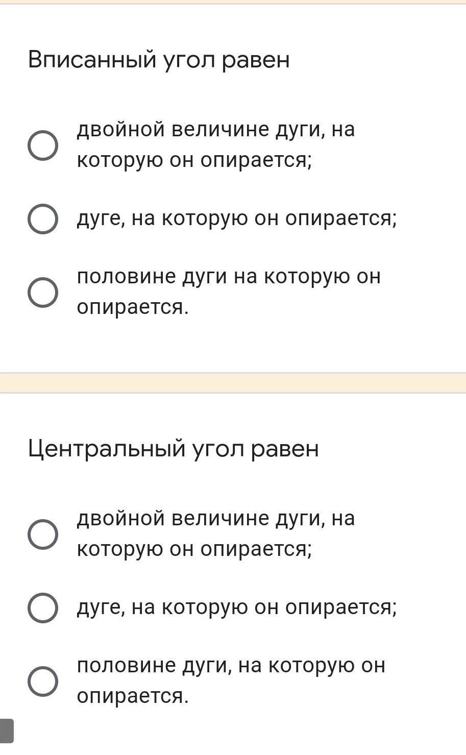466x755 pixels.
Task: Click the thin beige strip above the first question
Action: pos(233,2)
